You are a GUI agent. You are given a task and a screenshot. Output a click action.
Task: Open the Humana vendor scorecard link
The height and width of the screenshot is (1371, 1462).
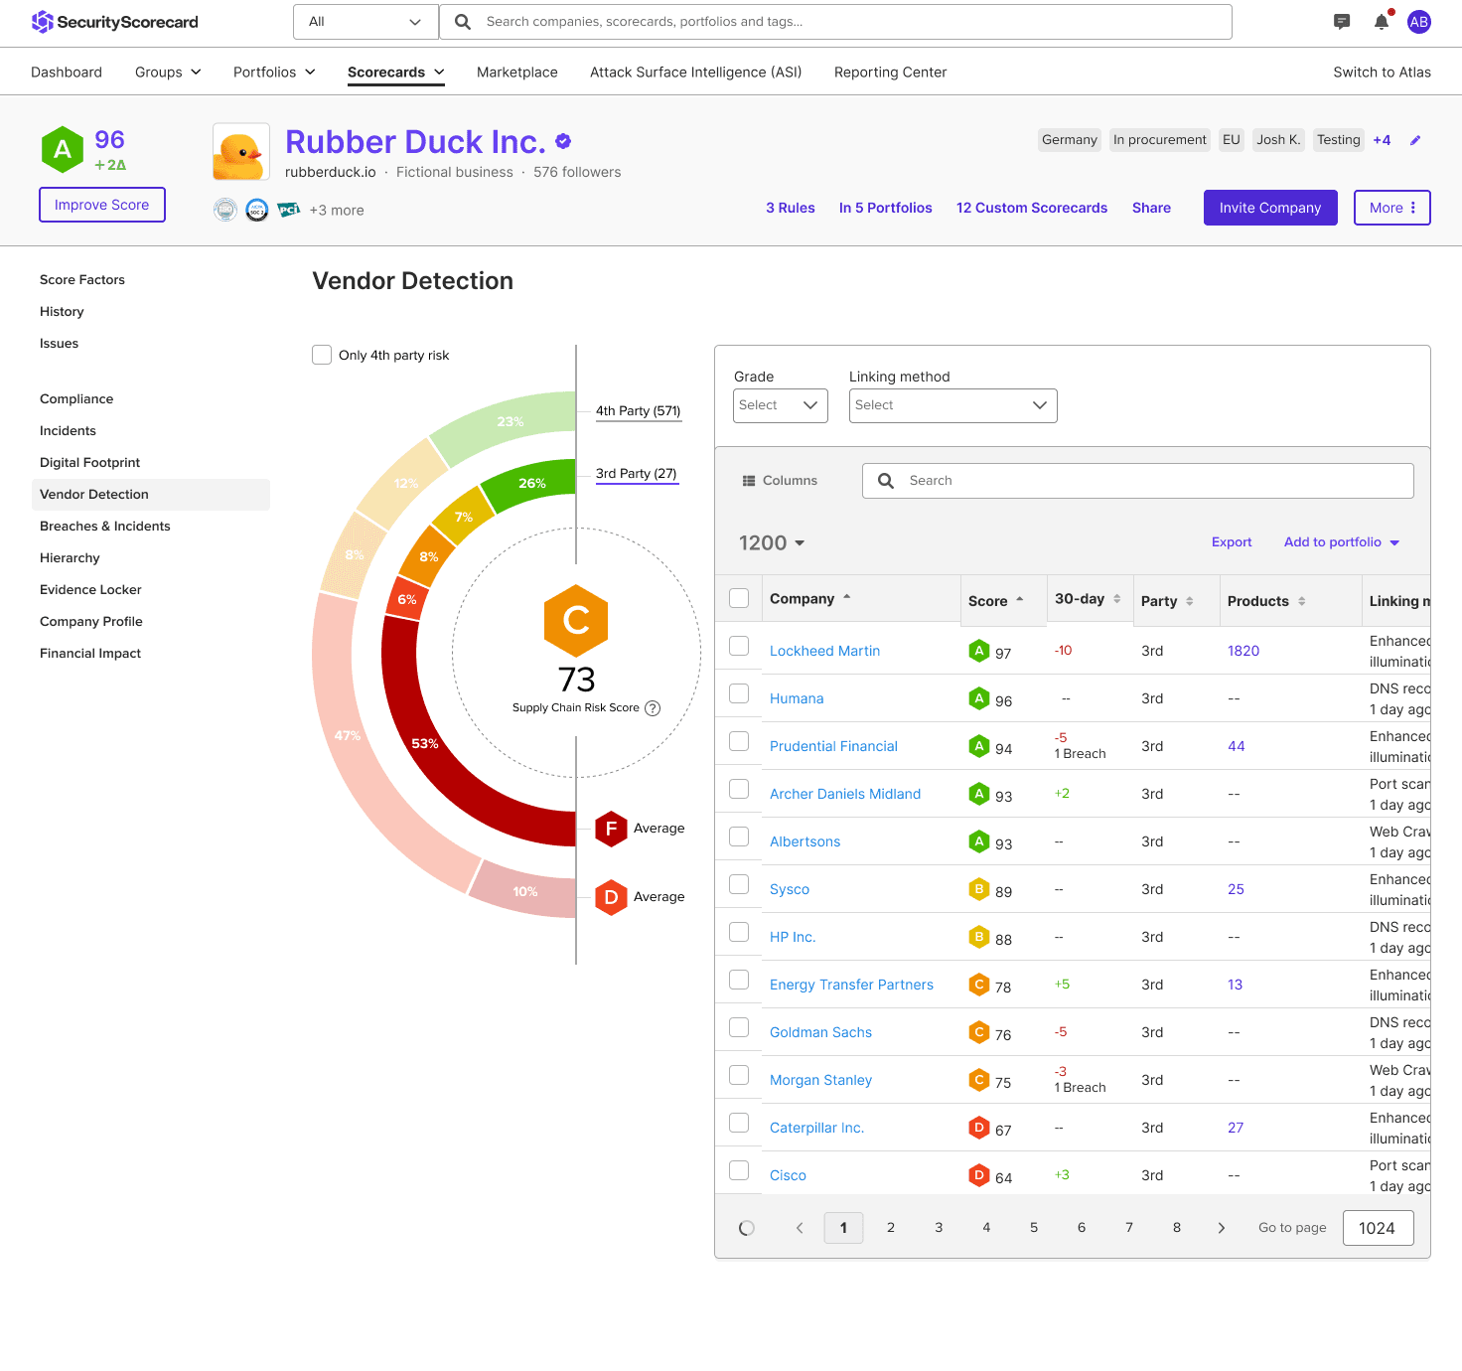click(x=797, y=698)
